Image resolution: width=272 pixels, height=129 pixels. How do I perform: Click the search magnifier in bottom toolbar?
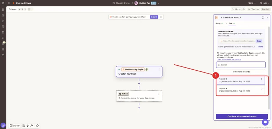pos(37,125)
